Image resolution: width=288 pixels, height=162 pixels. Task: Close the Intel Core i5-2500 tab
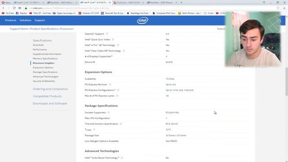[x=43, y=3]
